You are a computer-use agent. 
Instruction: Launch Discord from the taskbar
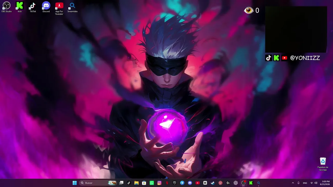(190, 183)
